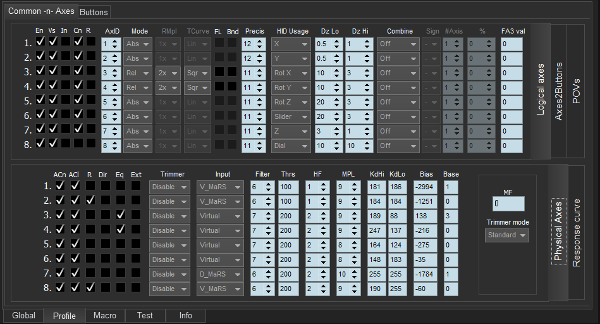The width and height of the screenshot is (600, 324).
Task: Open Combine dropdown for logical axis 1
Action: click(x=398, y=44)
